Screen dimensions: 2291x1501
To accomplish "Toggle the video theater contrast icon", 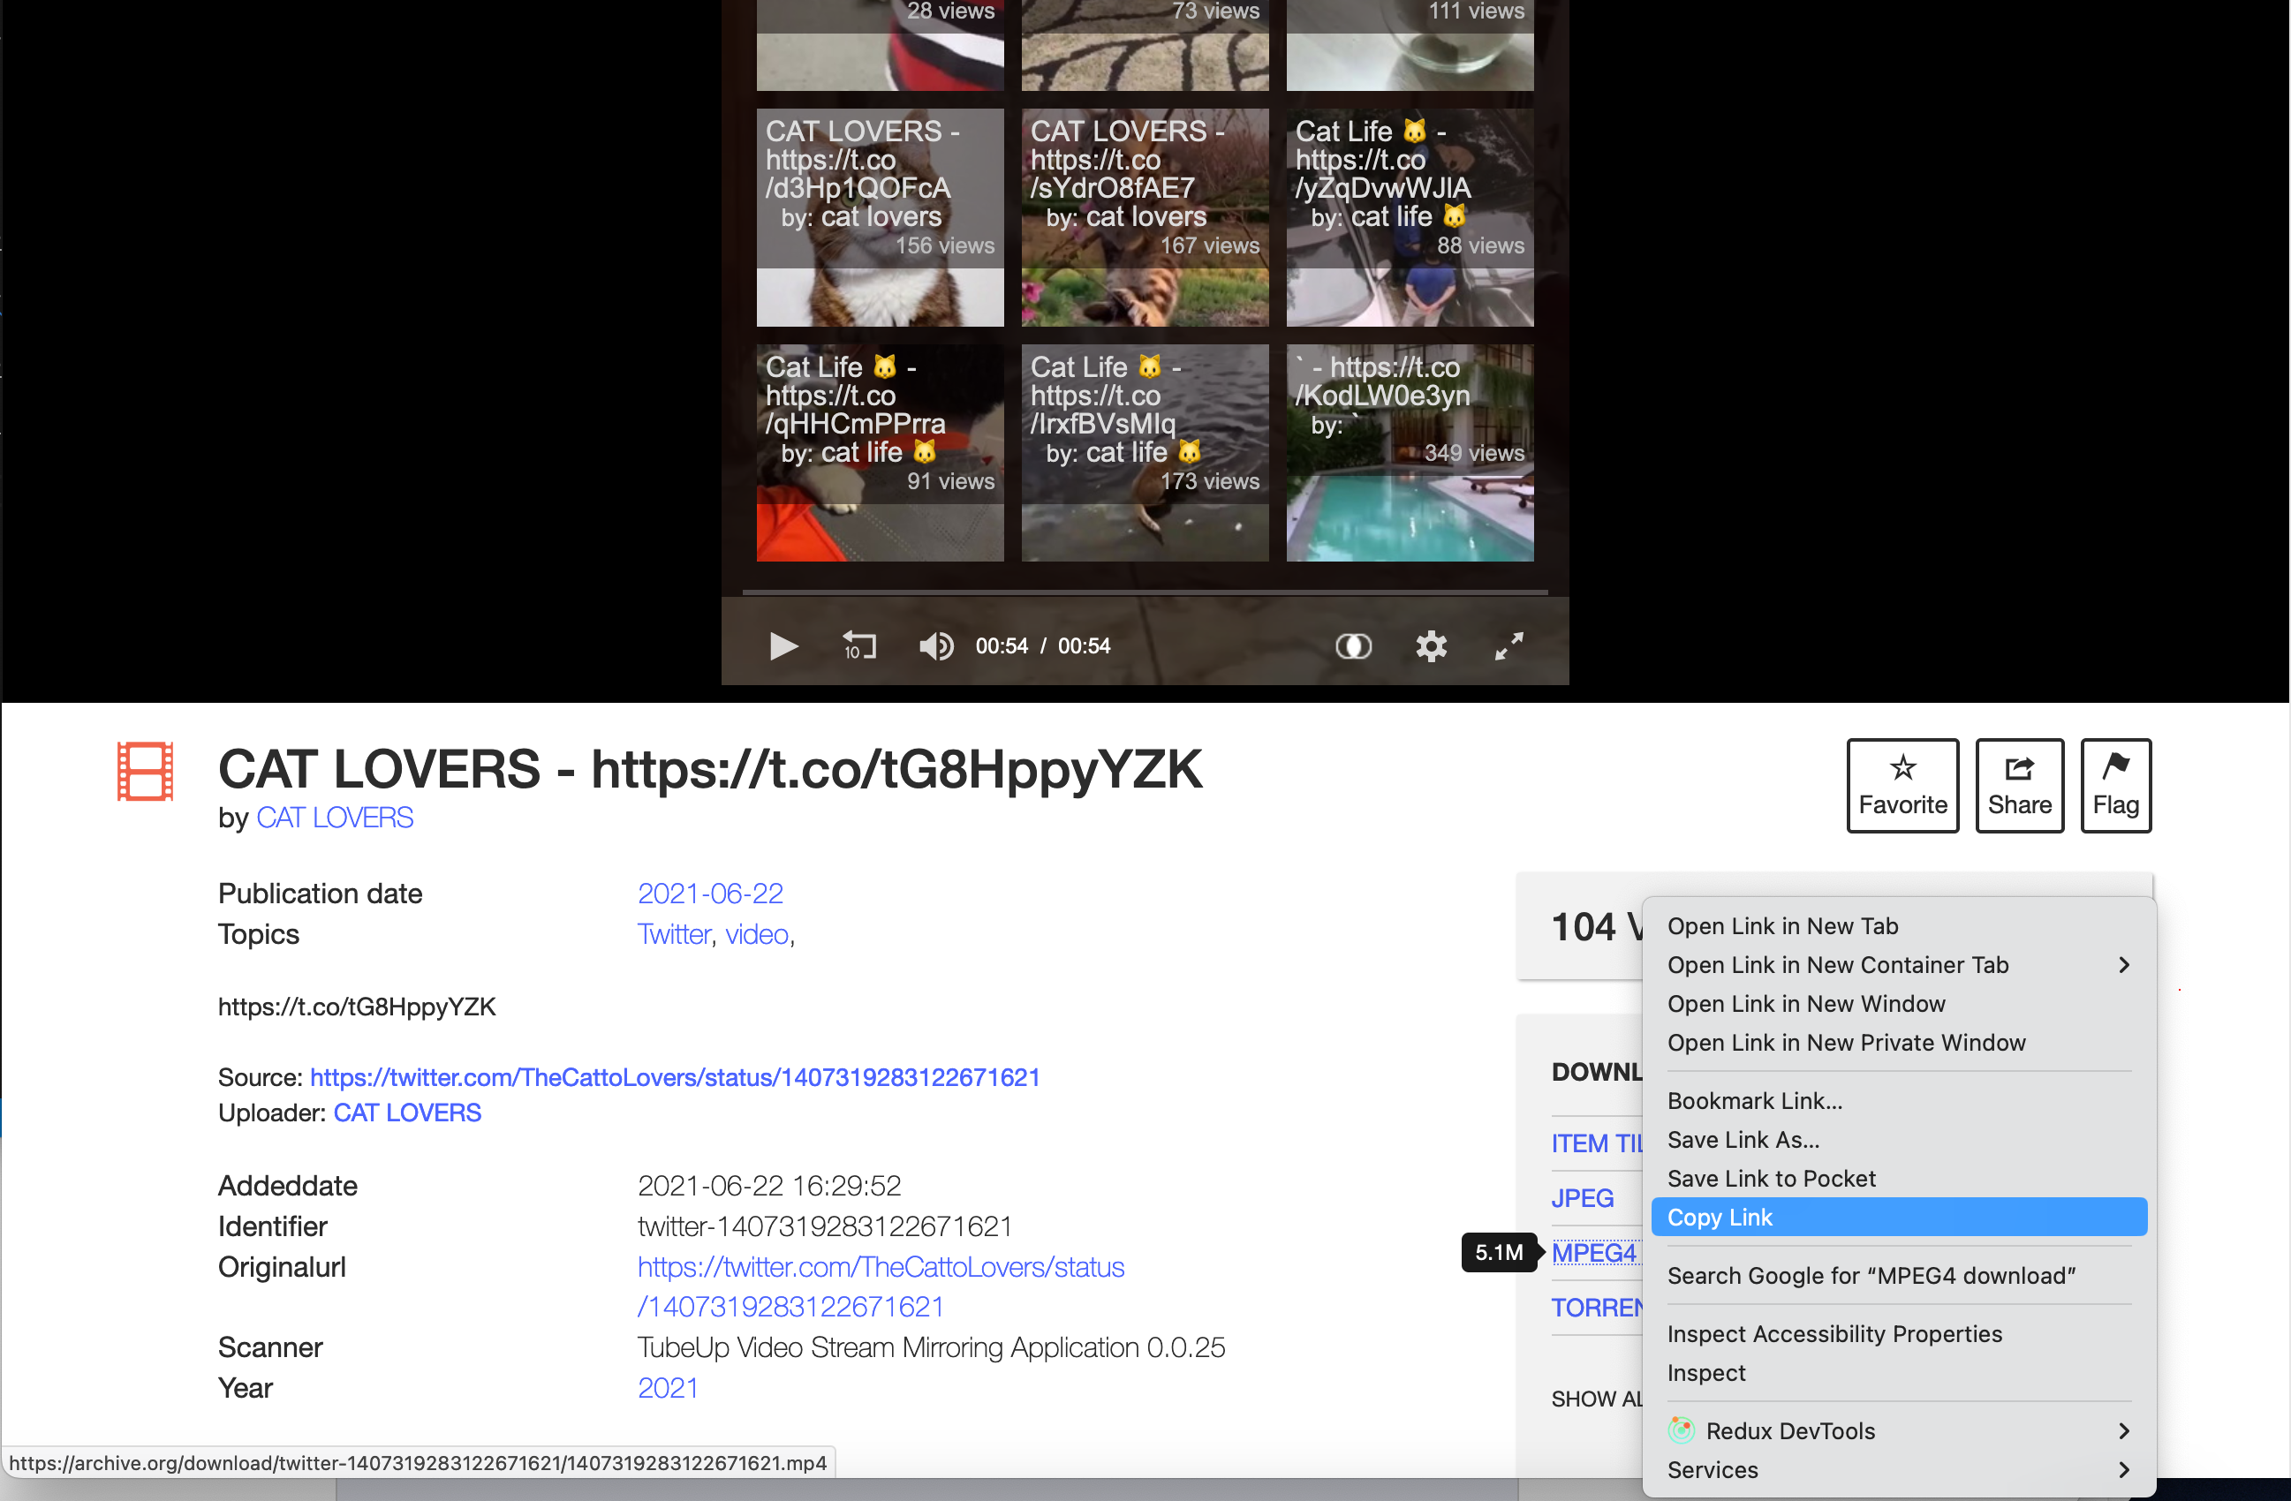I will coord(1353,645).
